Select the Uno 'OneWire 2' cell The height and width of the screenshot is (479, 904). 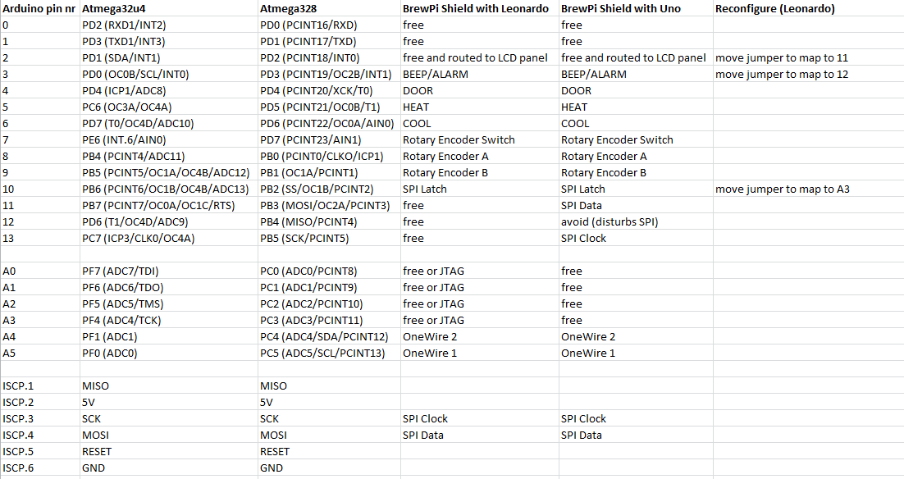(x=636, y=336)
